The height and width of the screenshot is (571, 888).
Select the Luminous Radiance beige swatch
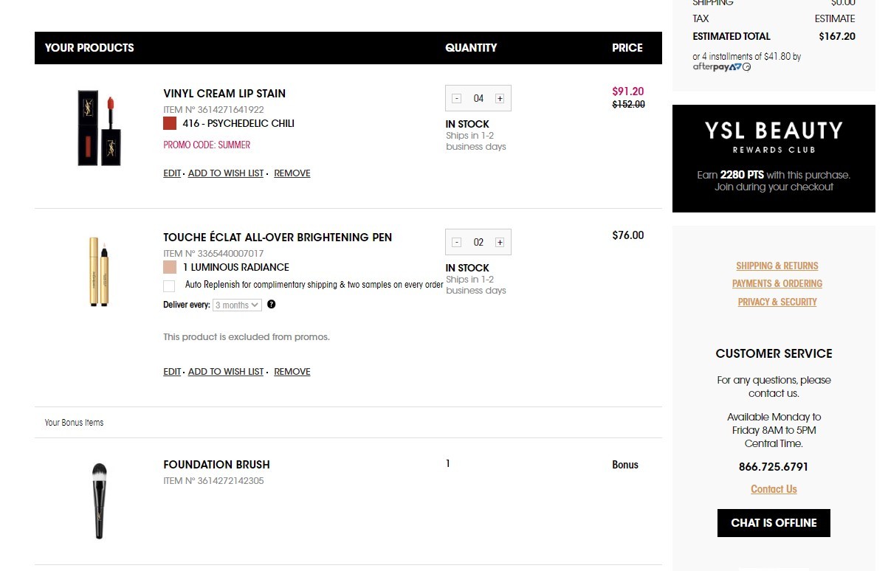tap(170, 267)
